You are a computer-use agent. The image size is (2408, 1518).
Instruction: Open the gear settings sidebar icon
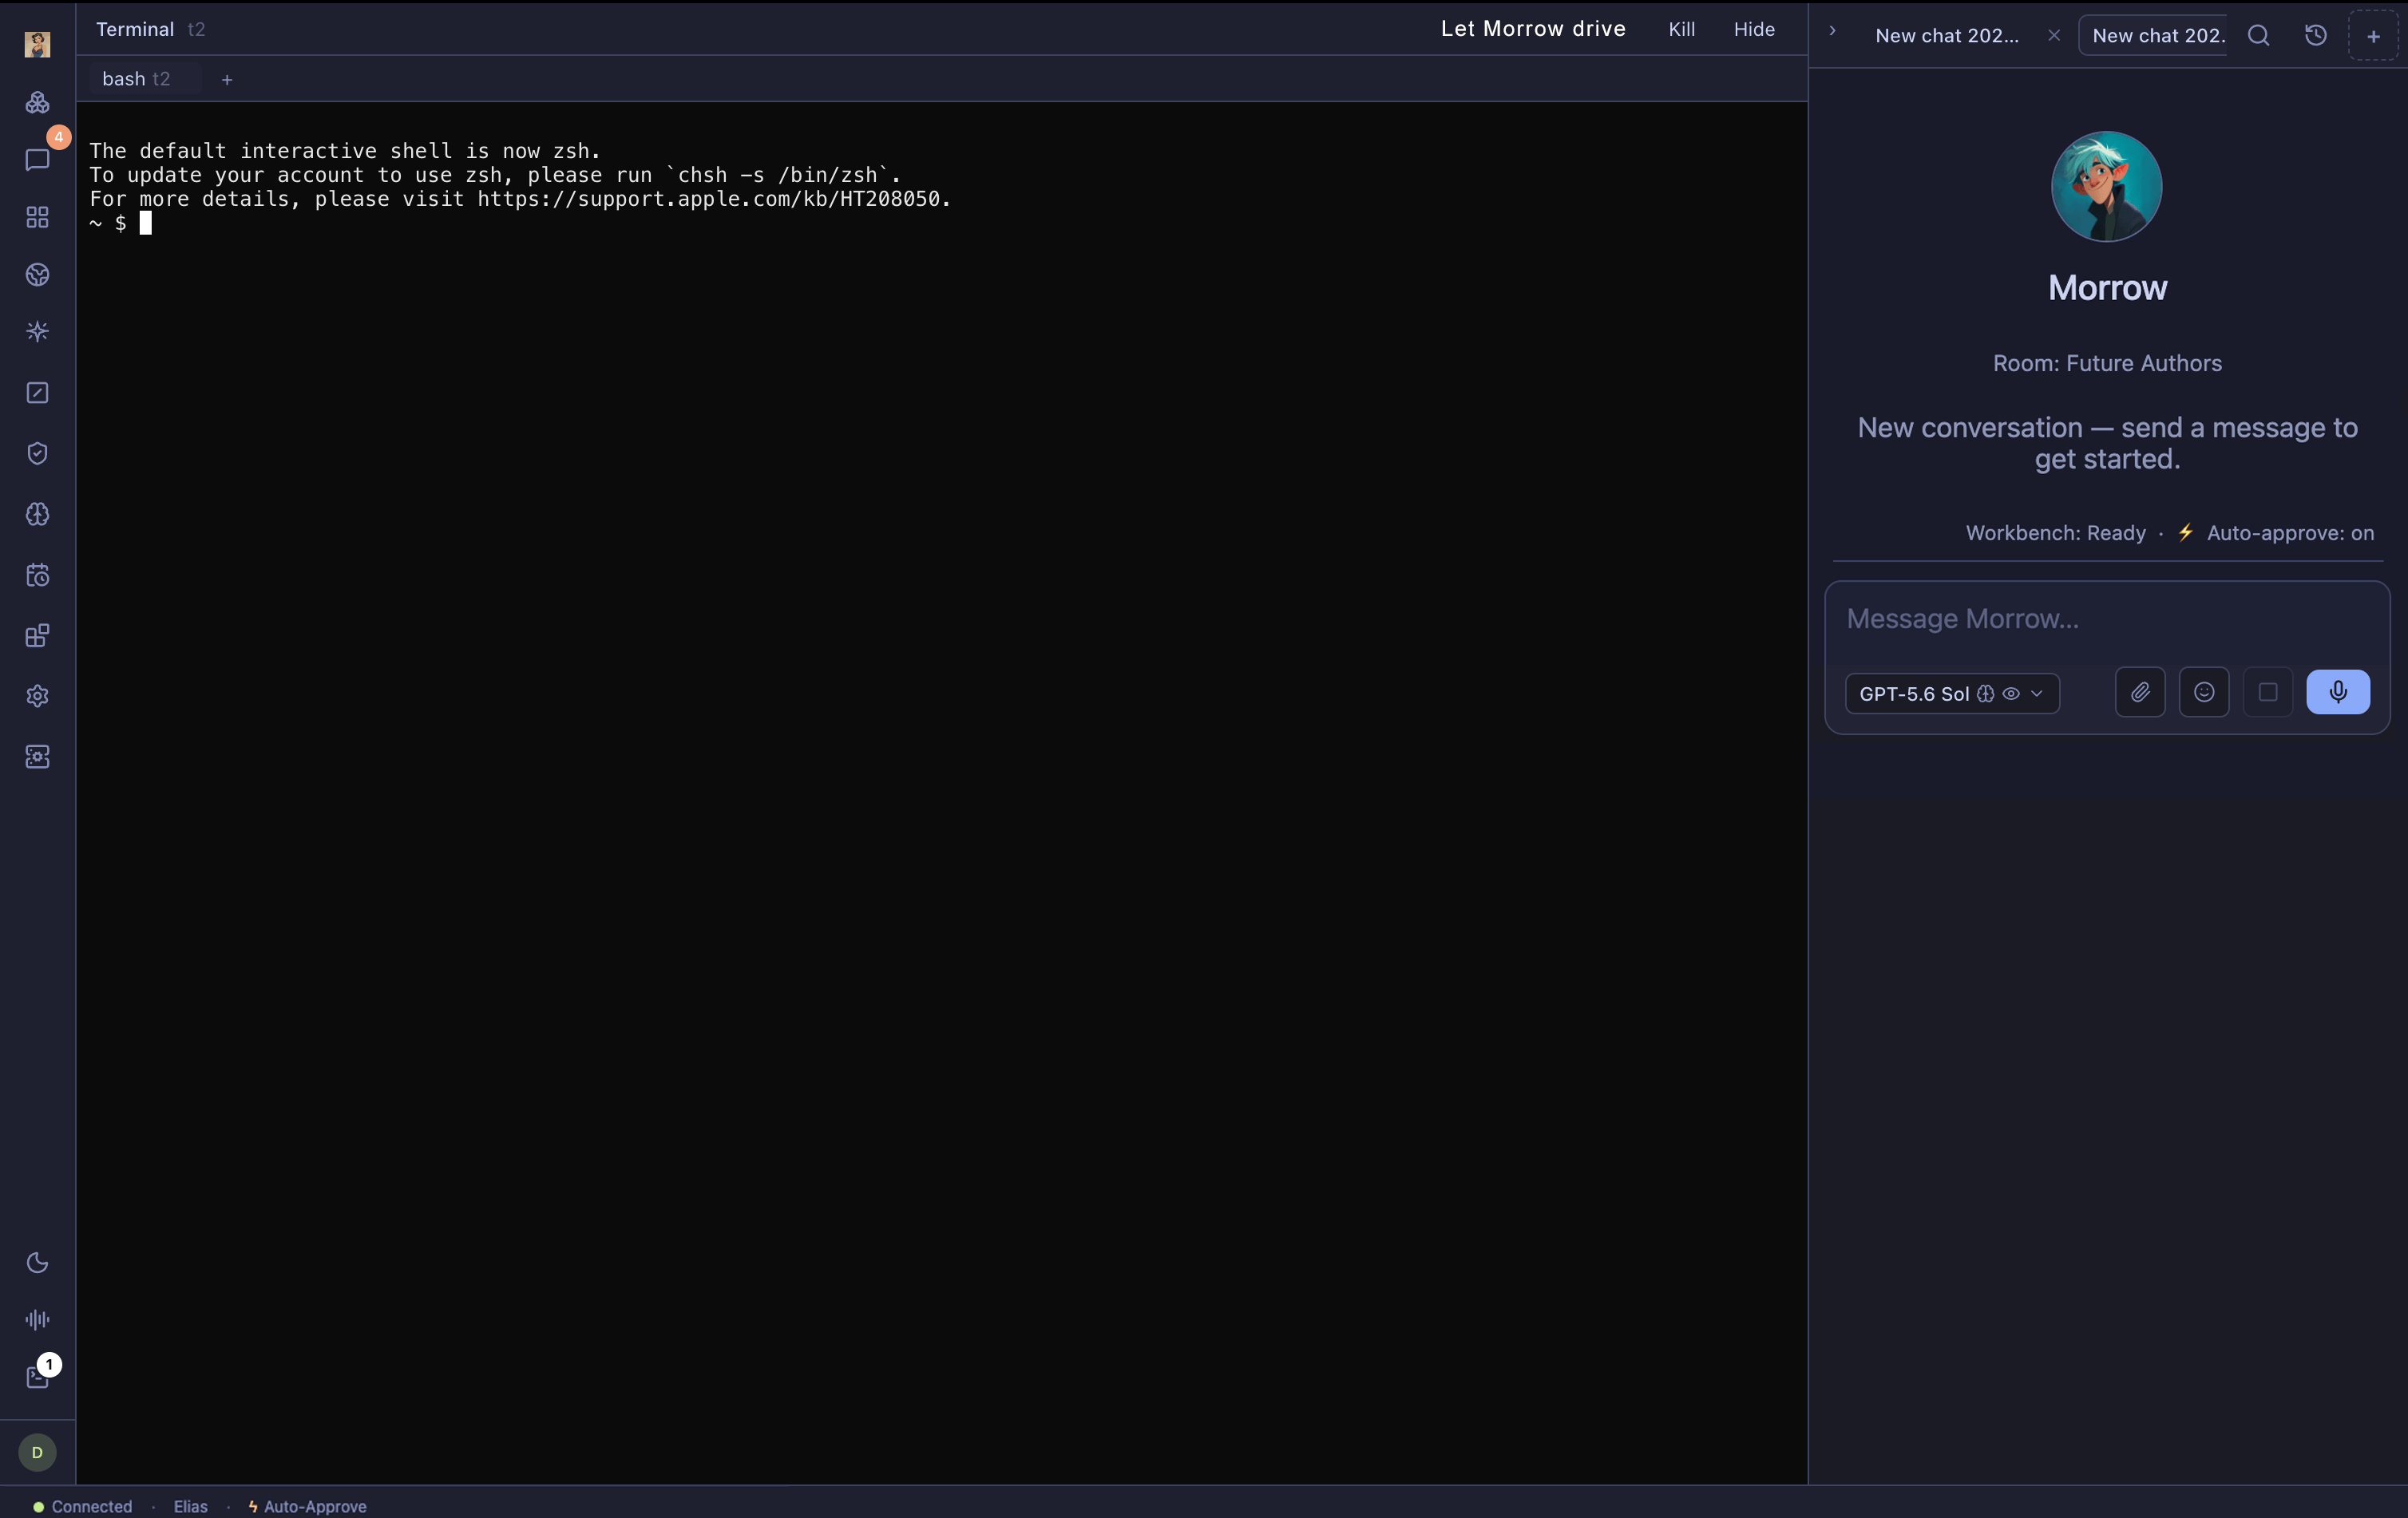click(x=37, y=695)
